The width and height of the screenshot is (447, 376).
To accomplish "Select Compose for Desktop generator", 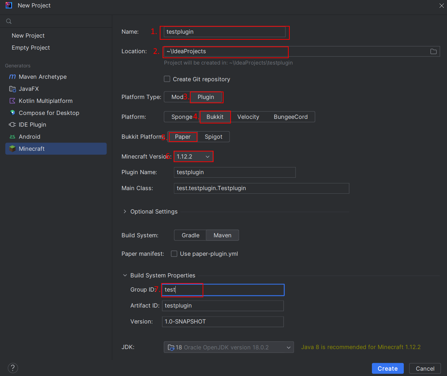I will click(56, 113).
